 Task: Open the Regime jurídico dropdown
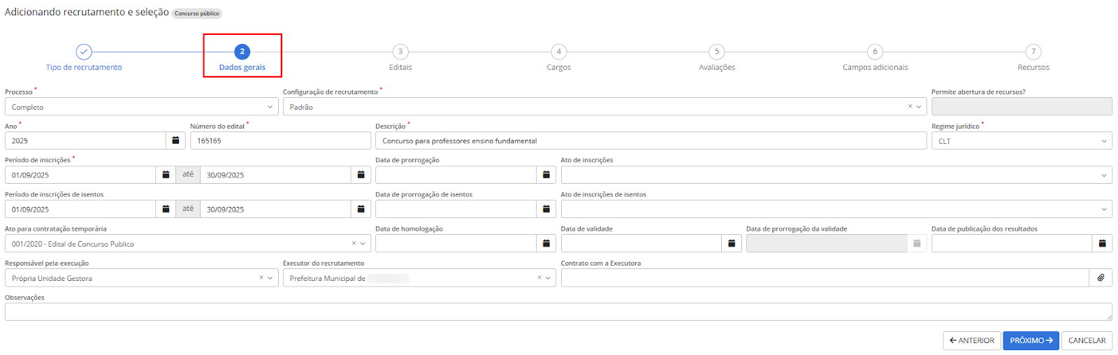tap(1104, 141)
